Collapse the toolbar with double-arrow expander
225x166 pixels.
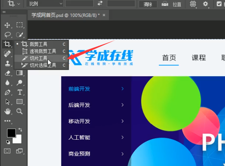coord(4,12)
